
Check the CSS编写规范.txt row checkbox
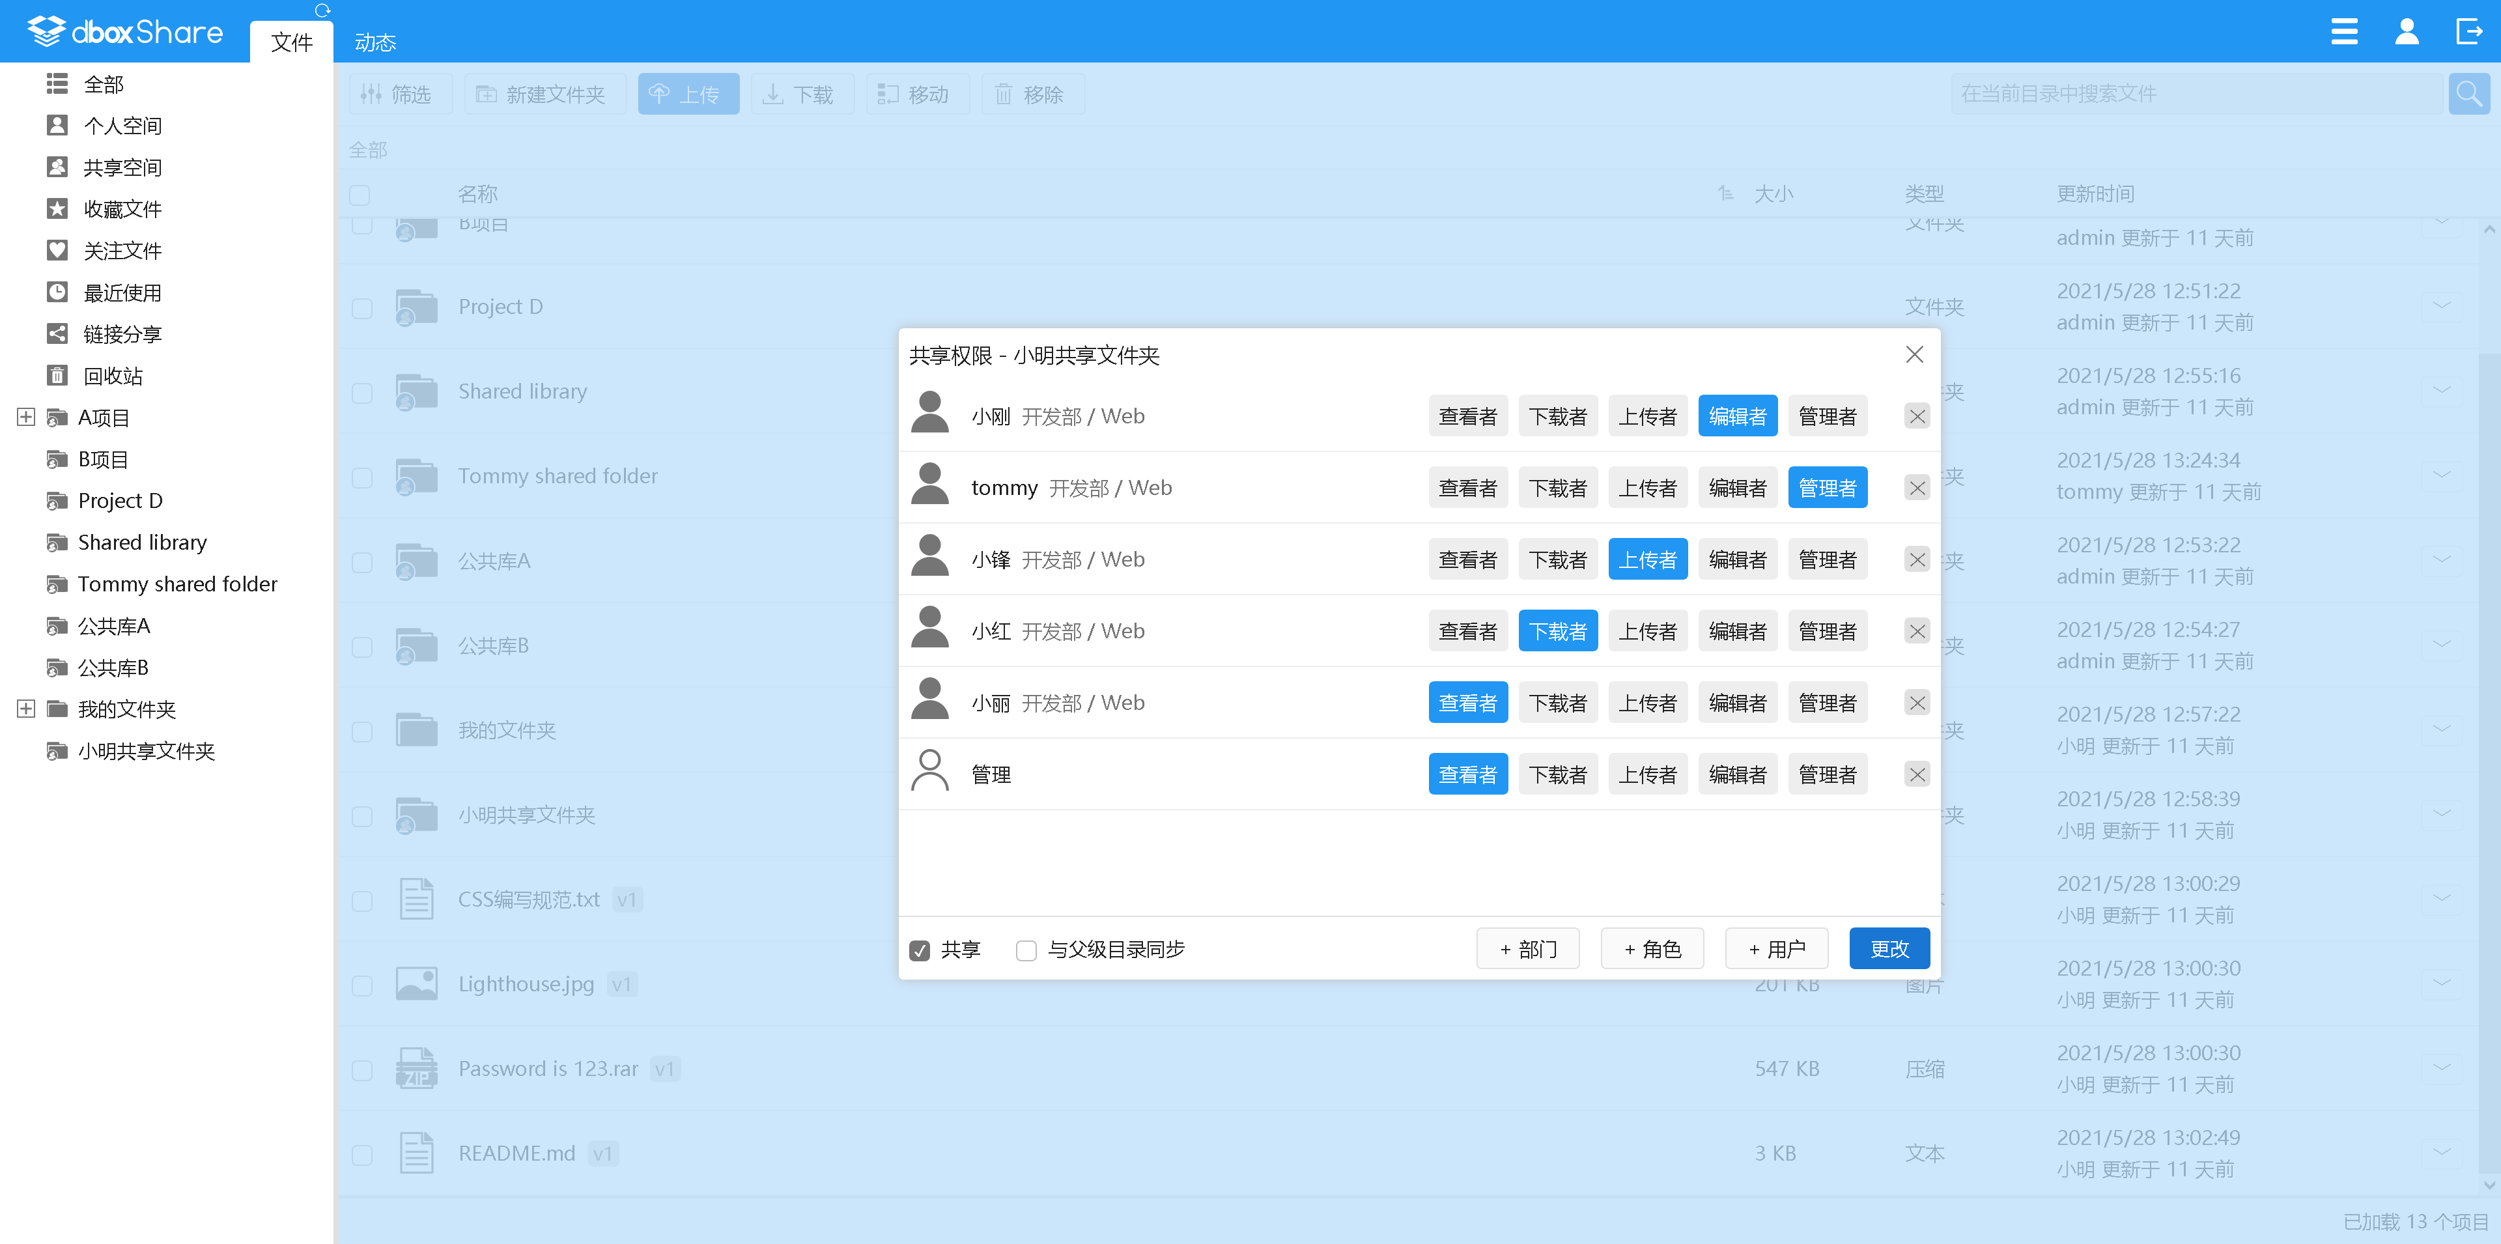(x=362, y=901)
